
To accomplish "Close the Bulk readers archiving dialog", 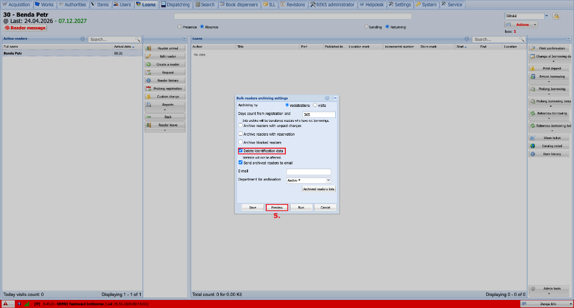I will (x=335, y=98).
